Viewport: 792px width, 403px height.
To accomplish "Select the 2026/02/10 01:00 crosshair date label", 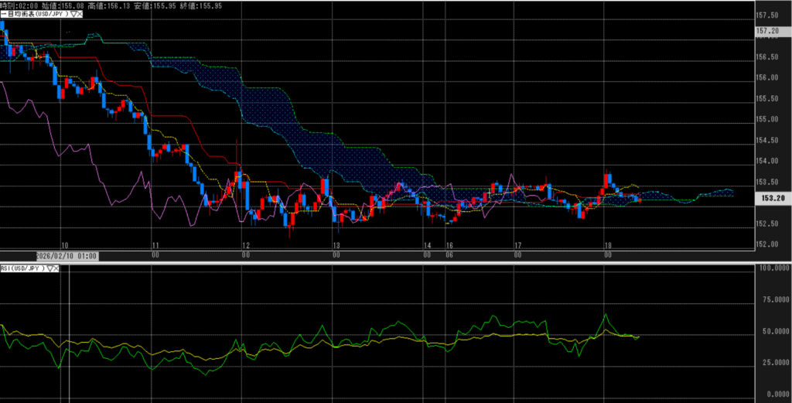I will (67, 255).
